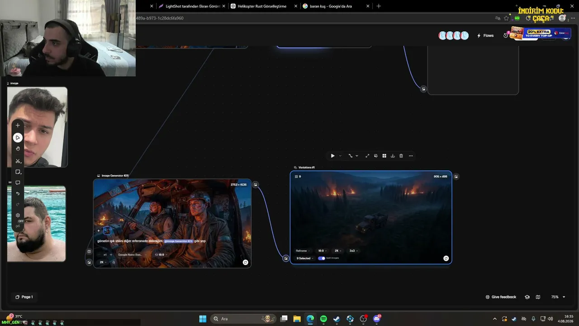Image resolution: width=579 pixels, height=326 pixels.
Task: Toggle the Split images switch
Action: pos(321,258)
